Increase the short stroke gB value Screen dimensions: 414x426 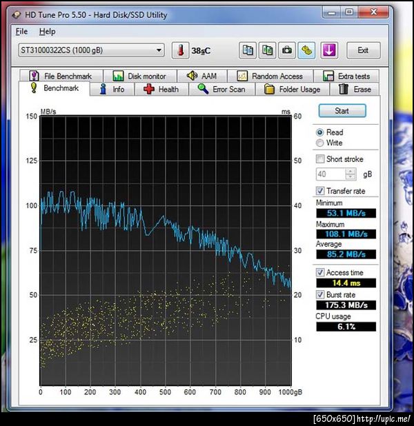coord(351,171)
